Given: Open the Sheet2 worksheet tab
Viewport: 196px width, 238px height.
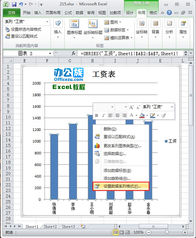Looking at the screenshot, I should [x=50, y=227].
